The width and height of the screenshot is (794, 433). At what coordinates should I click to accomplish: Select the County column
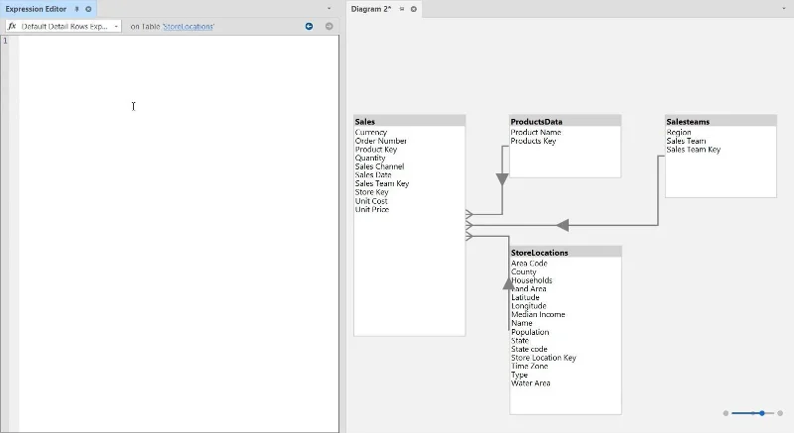coord(524,271)
